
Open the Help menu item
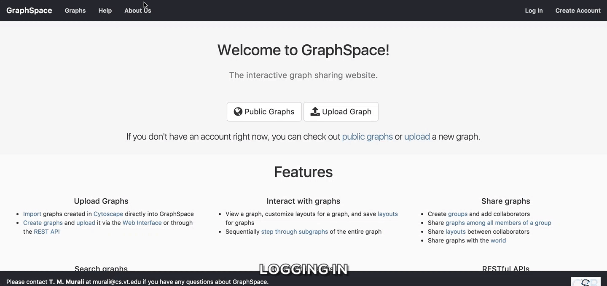tap(105, 11)
